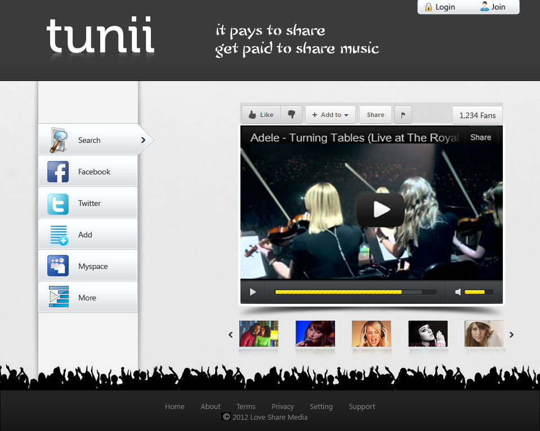Select the Katy Perry thumbnail
Image resolution: width=540 pixels, height=431 pixels.
pyautogui.click(x=428, y=334)
